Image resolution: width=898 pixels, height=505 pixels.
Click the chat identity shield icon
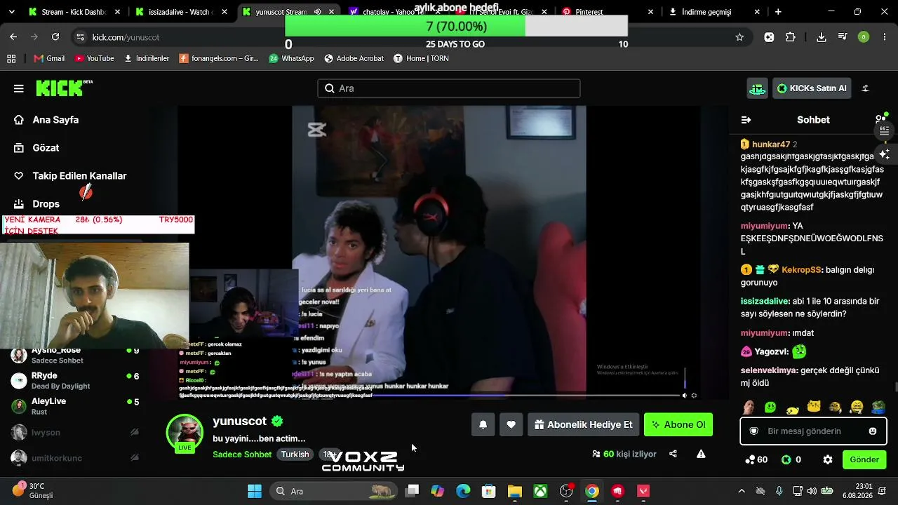click(754, 431)
